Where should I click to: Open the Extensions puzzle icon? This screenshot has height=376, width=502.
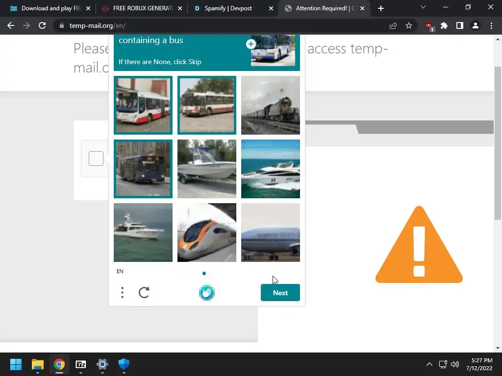click(x=444, y=25)
